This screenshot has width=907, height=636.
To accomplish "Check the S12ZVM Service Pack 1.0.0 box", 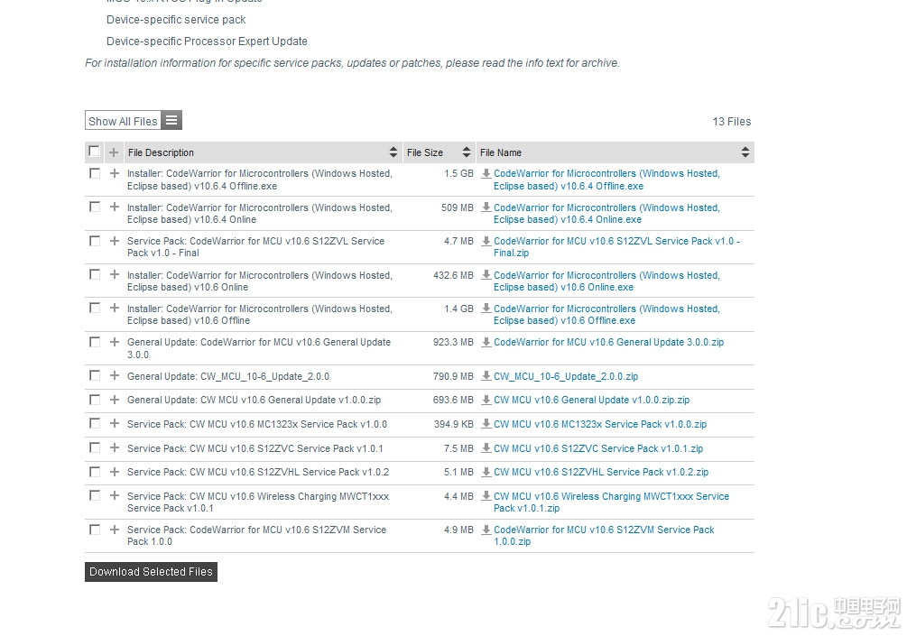I will pyautogui.click(x=95, y=530).
